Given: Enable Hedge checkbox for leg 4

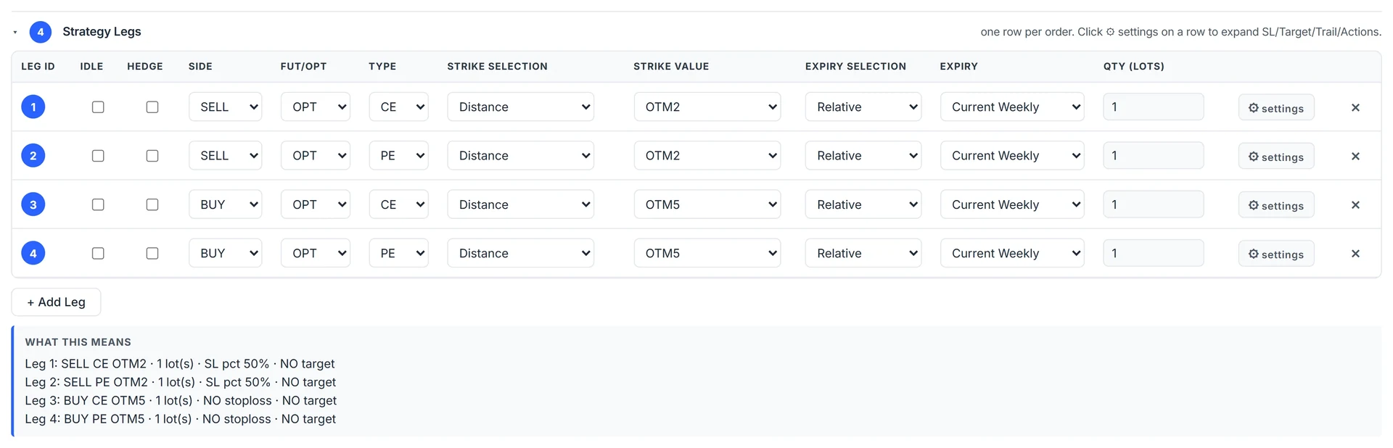Looking at the screenshot, I should (x=152, y=253).
